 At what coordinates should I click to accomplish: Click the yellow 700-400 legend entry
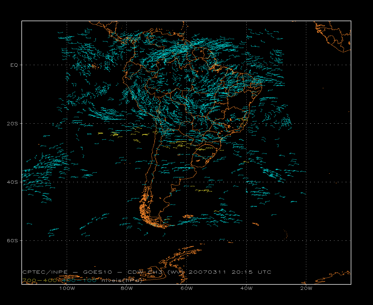(40, 280)
